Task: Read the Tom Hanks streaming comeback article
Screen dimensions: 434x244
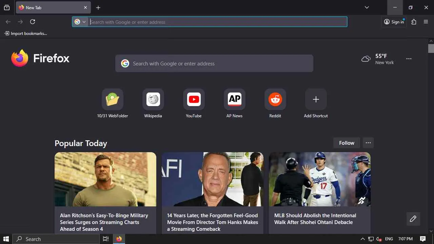Action: [x=213, y=222]
